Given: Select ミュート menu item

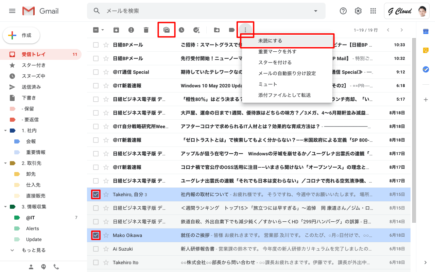Looking at the screenshot, I should (x=287, y=84).
